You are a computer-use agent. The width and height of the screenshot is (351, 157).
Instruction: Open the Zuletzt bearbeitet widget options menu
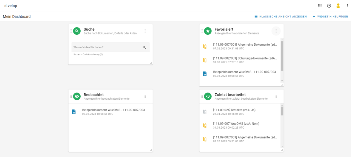tap(276, 96)
